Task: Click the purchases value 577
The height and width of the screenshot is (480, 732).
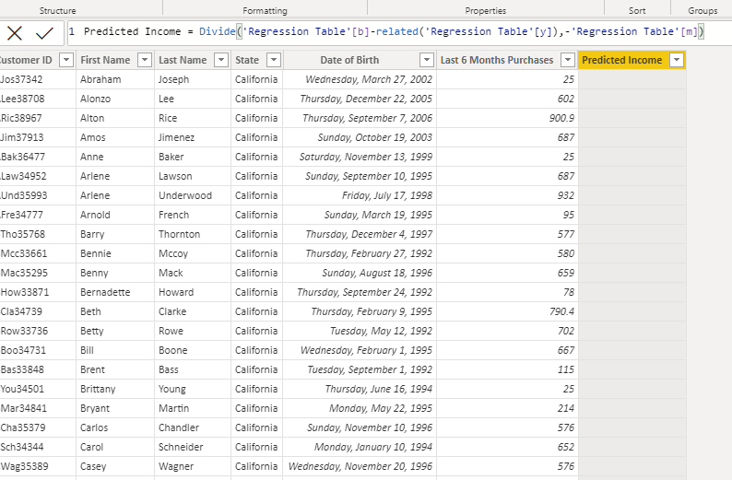Action: [x=566, y=234]
